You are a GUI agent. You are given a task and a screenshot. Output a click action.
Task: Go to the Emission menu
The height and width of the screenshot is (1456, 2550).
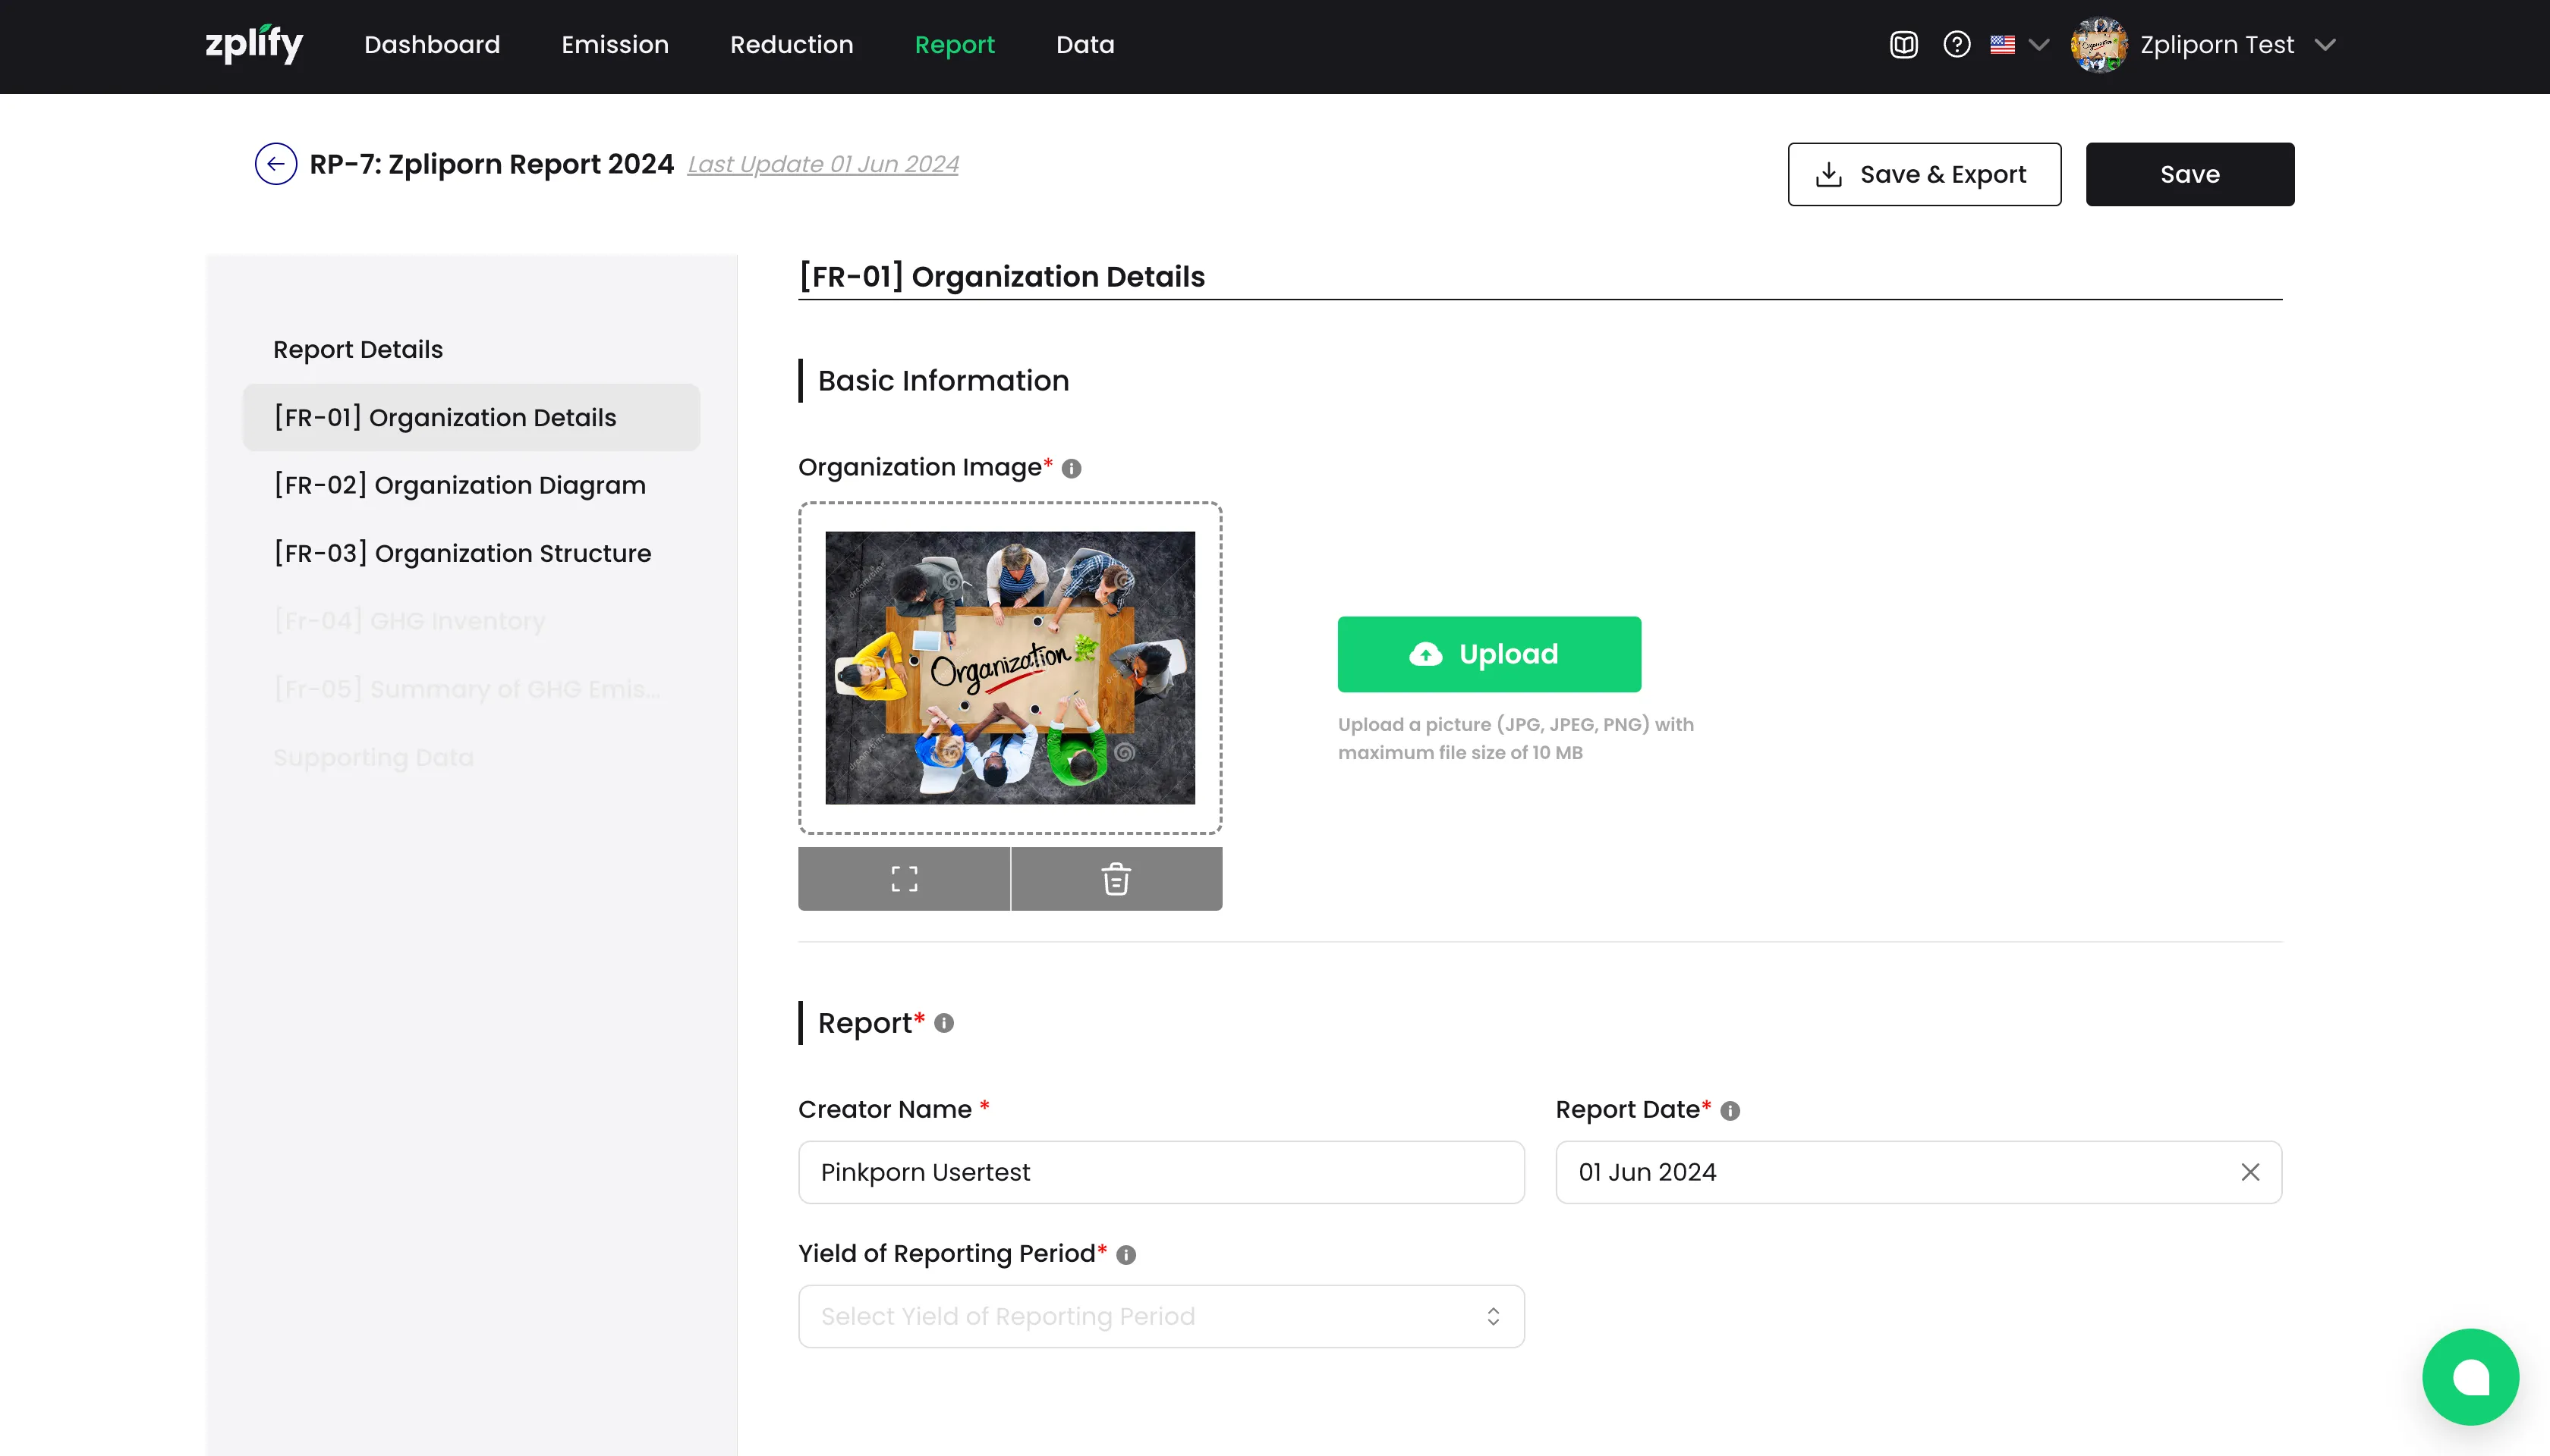[x=615, y=45]
